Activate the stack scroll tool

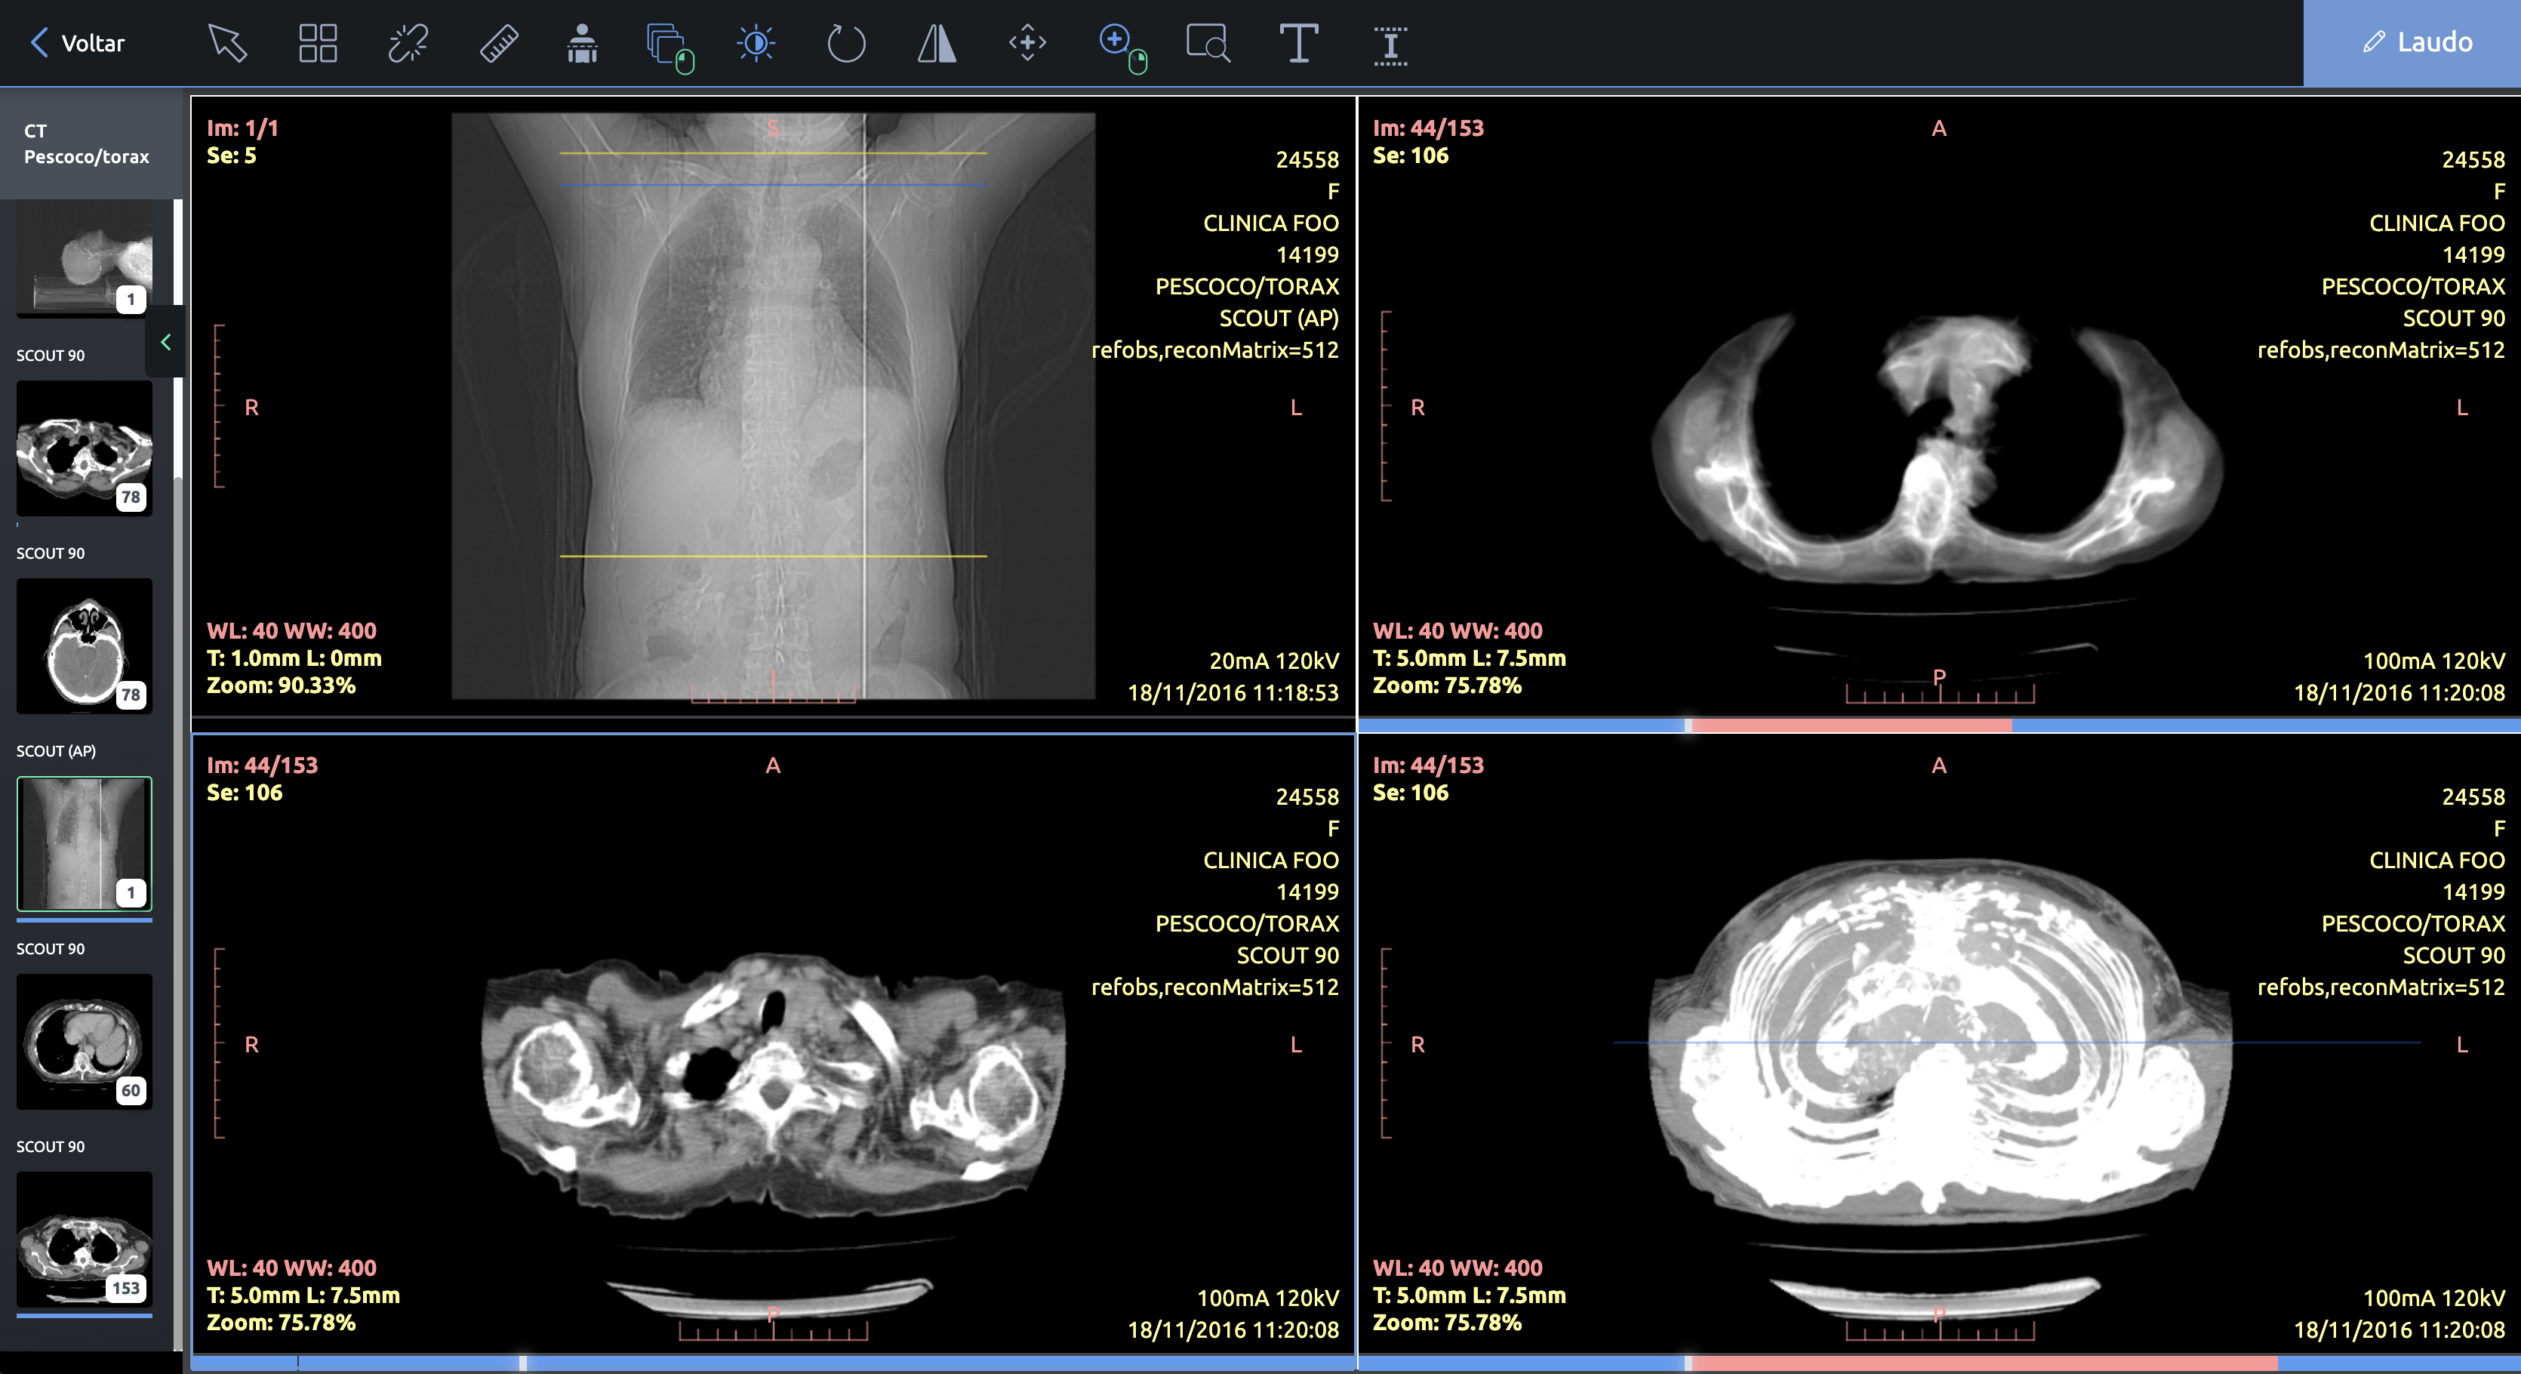670,48
